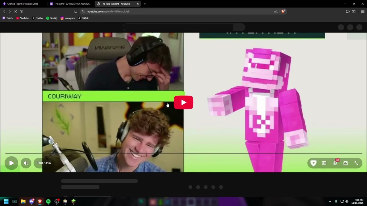Open the Twitch bookmark
367x206 pixels.
click(8, 18)
